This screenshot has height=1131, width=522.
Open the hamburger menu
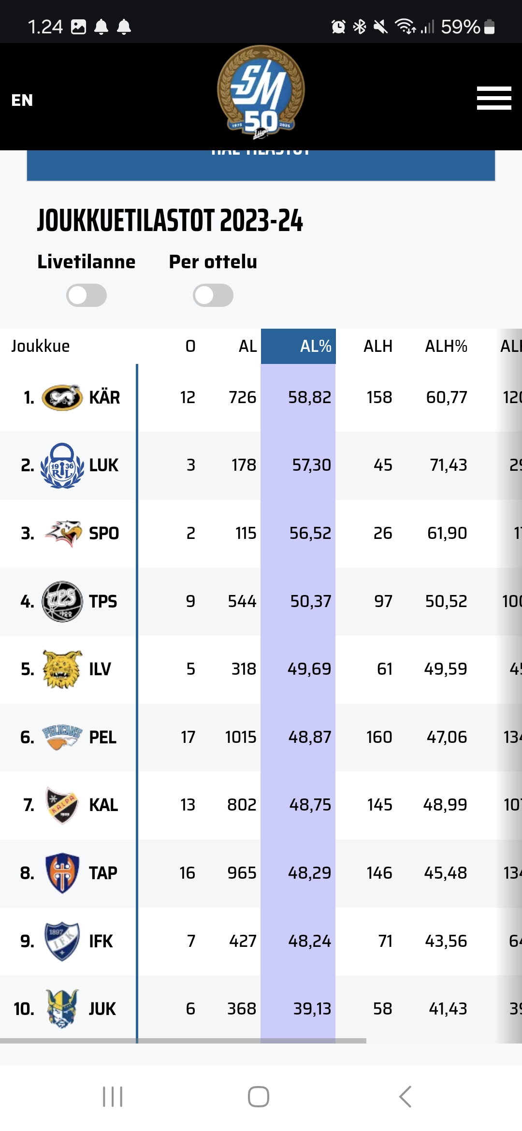pyautogui.click(x=493, y=98)
